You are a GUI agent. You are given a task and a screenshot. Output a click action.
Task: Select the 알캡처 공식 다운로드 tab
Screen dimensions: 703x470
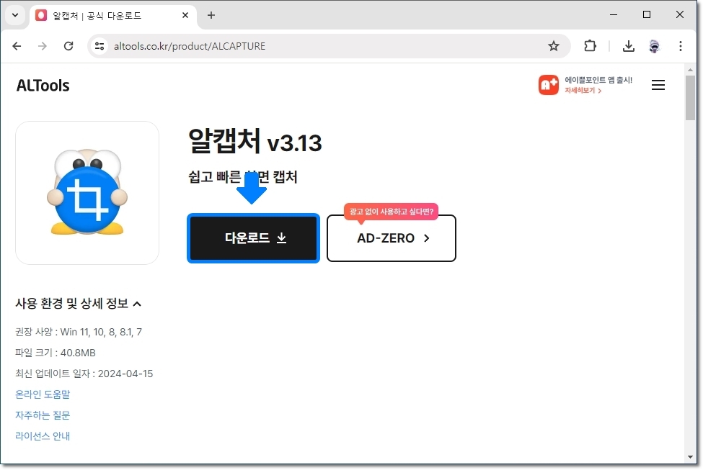(x=114, y=16)
